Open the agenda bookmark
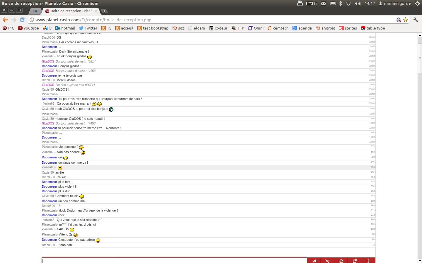Image resolution: width=422 pixels, height=263 pixels. coord(302,28)
